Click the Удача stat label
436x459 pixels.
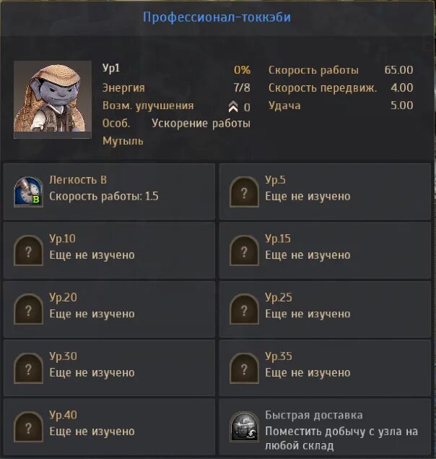[284, 106]
